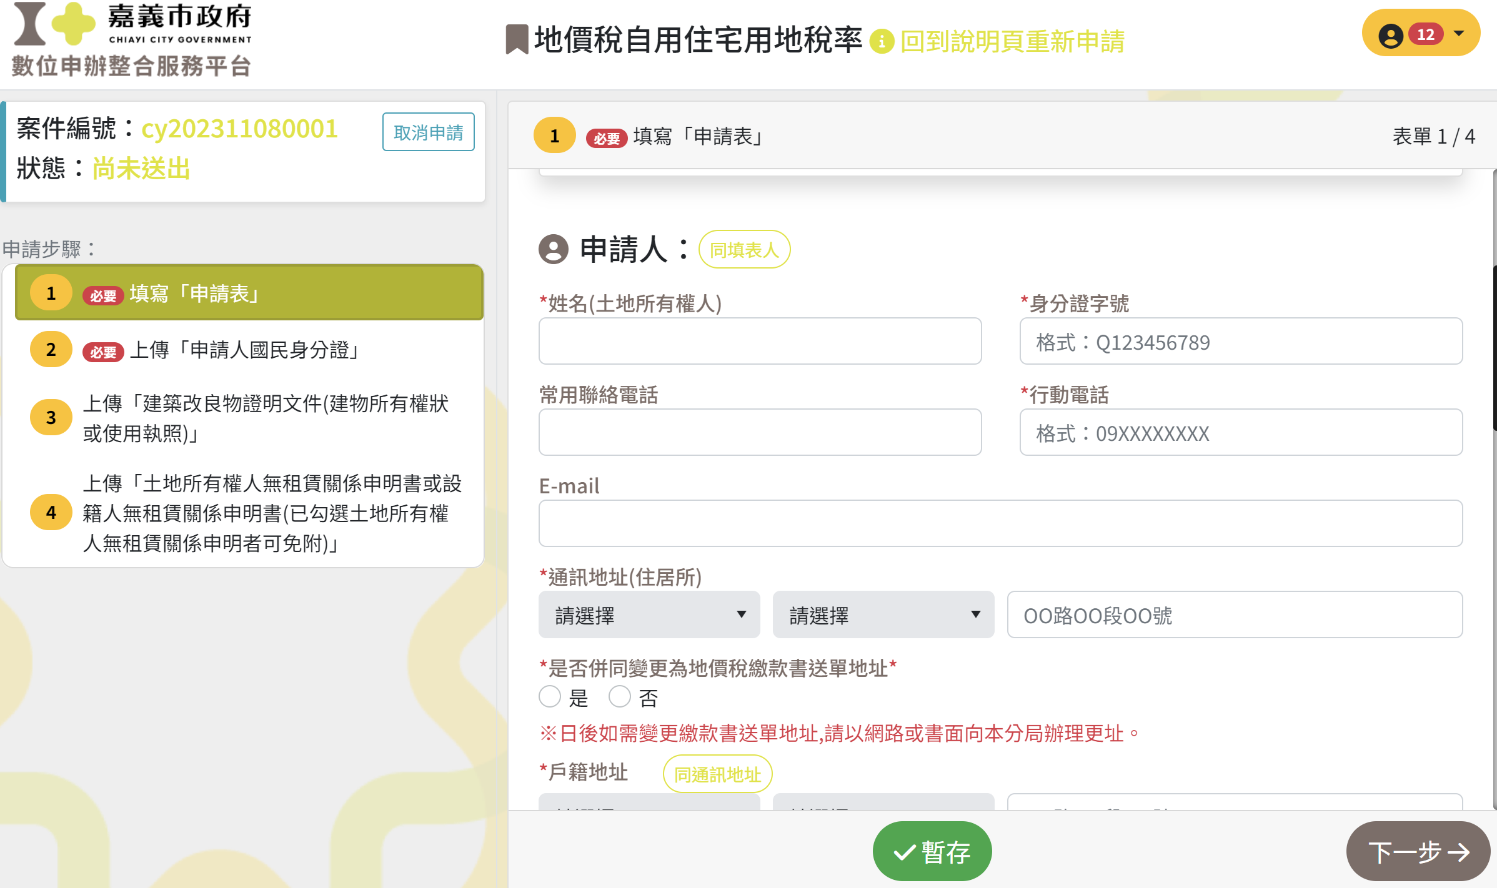
Task: Click the form's vertical scrollbar
Action: (1494, 347)
